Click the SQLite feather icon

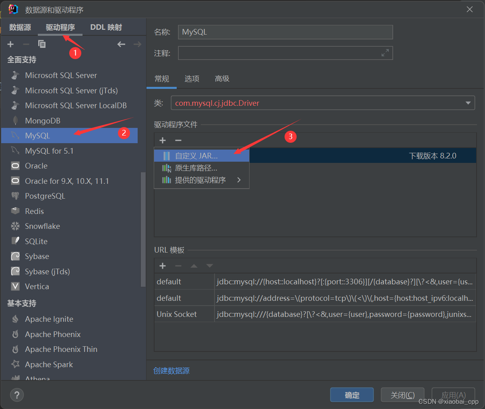15,241
